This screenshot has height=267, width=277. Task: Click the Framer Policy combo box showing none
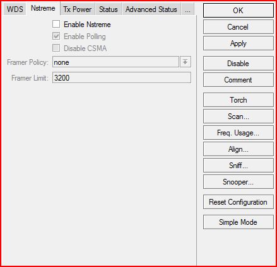(x=115, y=62)
